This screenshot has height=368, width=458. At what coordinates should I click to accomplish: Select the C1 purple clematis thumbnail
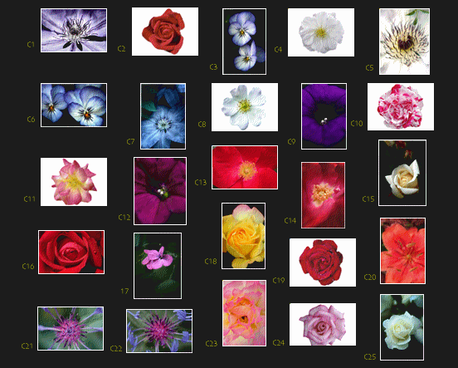coord(74,31)
